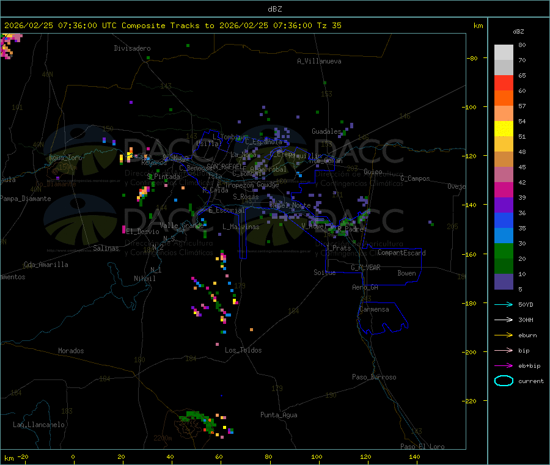Click the 'SAN_RAFAEL' map label

pos(224,167)
